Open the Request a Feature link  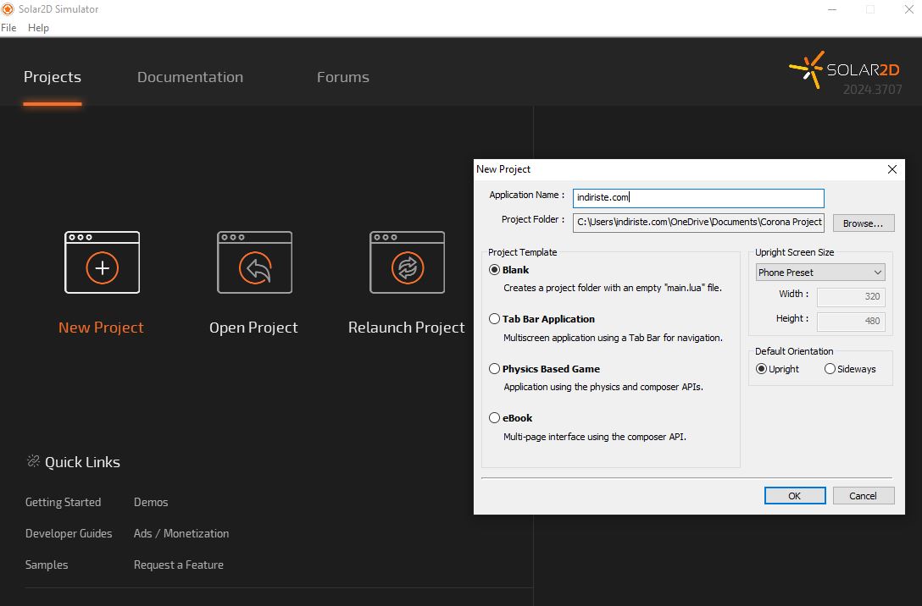click(178, 565)
